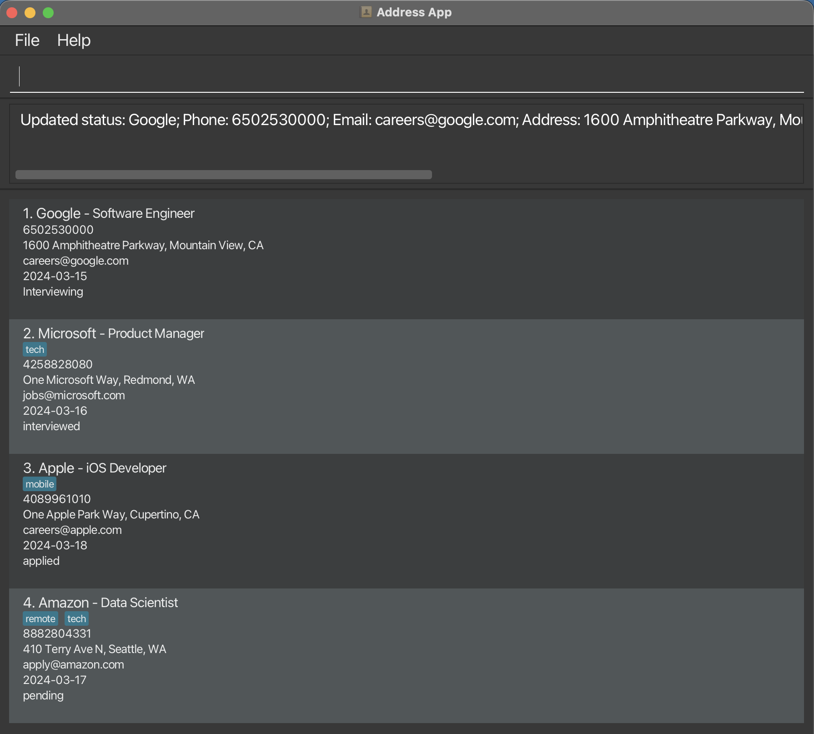
Task: Select the Amazon Data Scientist entry title
Action: coord(100,603)
